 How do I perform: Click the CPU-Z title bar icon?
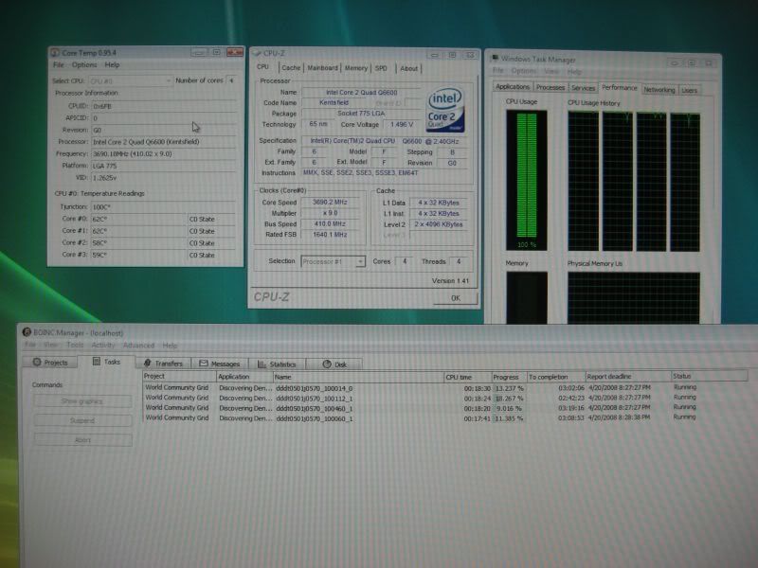click(257, 53)
